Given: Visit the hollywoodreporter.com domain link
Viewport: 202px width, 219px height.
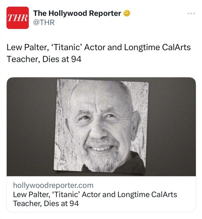Looking at the screenshot, I should (53, 185).
